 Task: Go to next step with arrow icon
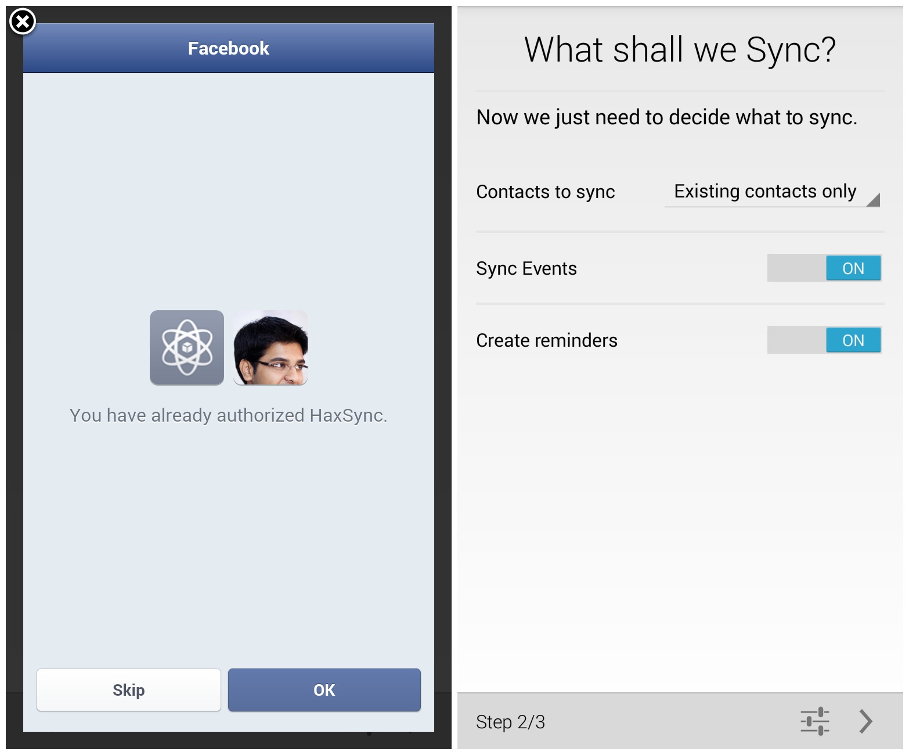(x=865, y=721)
